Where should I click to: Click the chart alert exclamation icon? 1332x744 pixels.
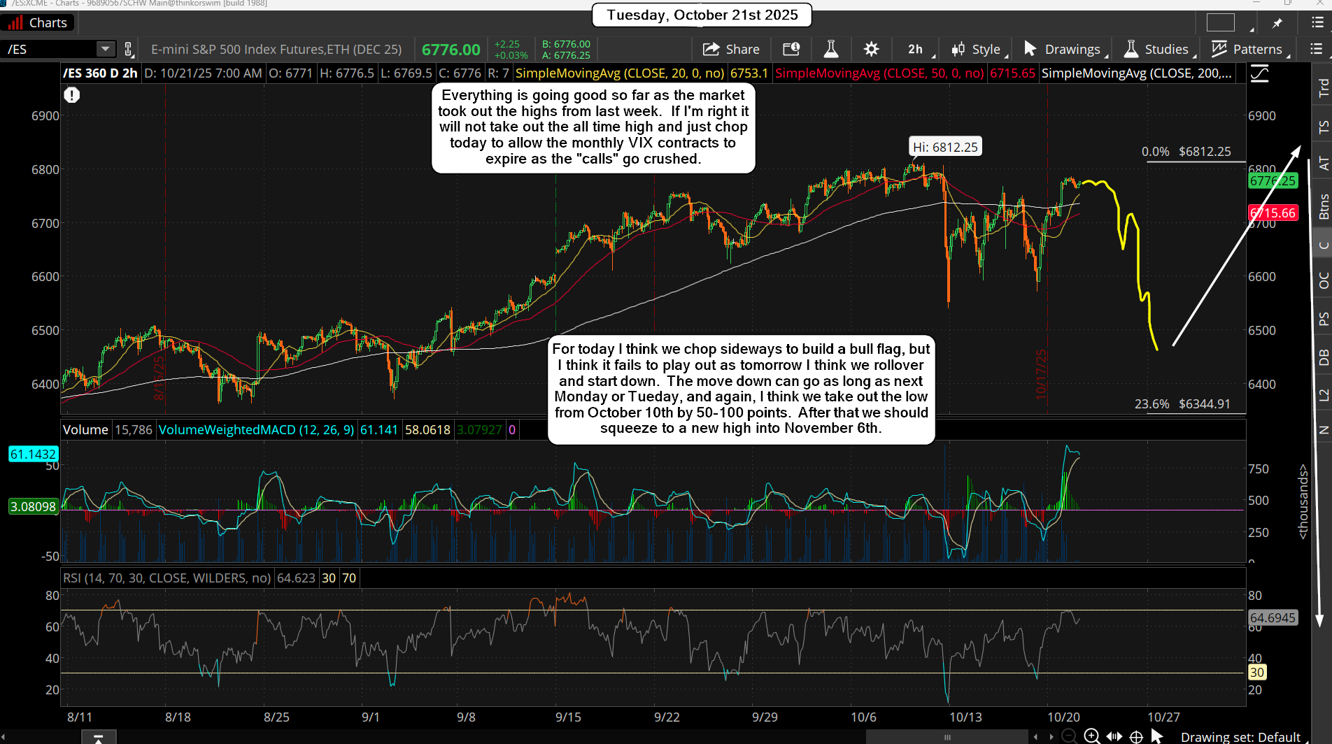tap(71, 94)
